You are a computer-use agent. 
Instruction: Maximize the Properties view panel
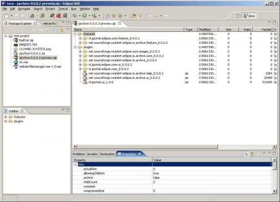click(274, 153)
